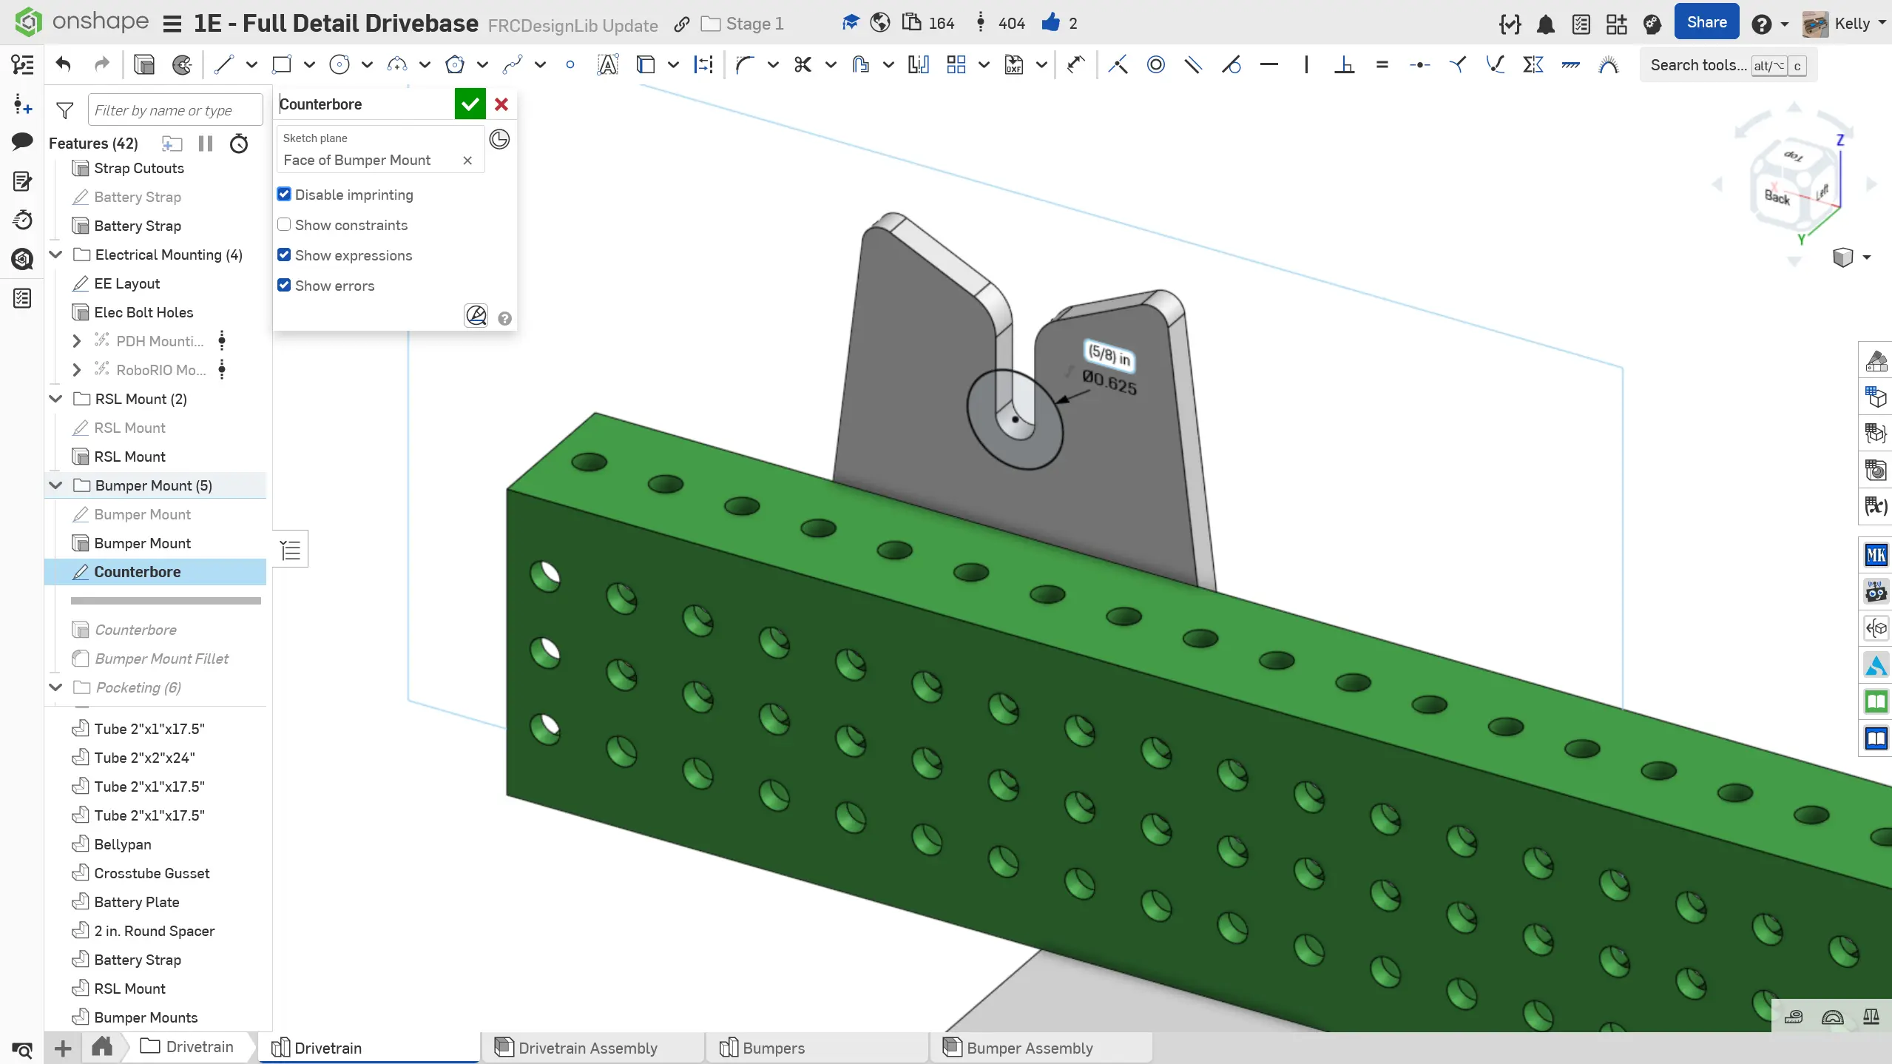
Task: Apply the Concentric constraint tool
Action: [x=1155, y=65]
